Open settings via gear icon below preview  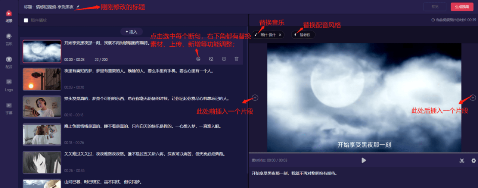[x=474, y=161]
